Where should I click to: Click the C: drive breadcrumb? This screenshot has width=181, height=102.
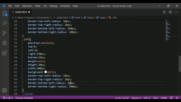13,18
